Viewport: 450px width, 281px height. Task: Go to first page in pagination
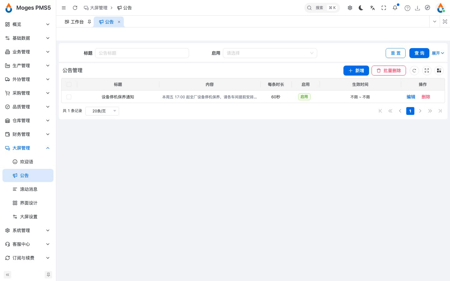point(380,111)
